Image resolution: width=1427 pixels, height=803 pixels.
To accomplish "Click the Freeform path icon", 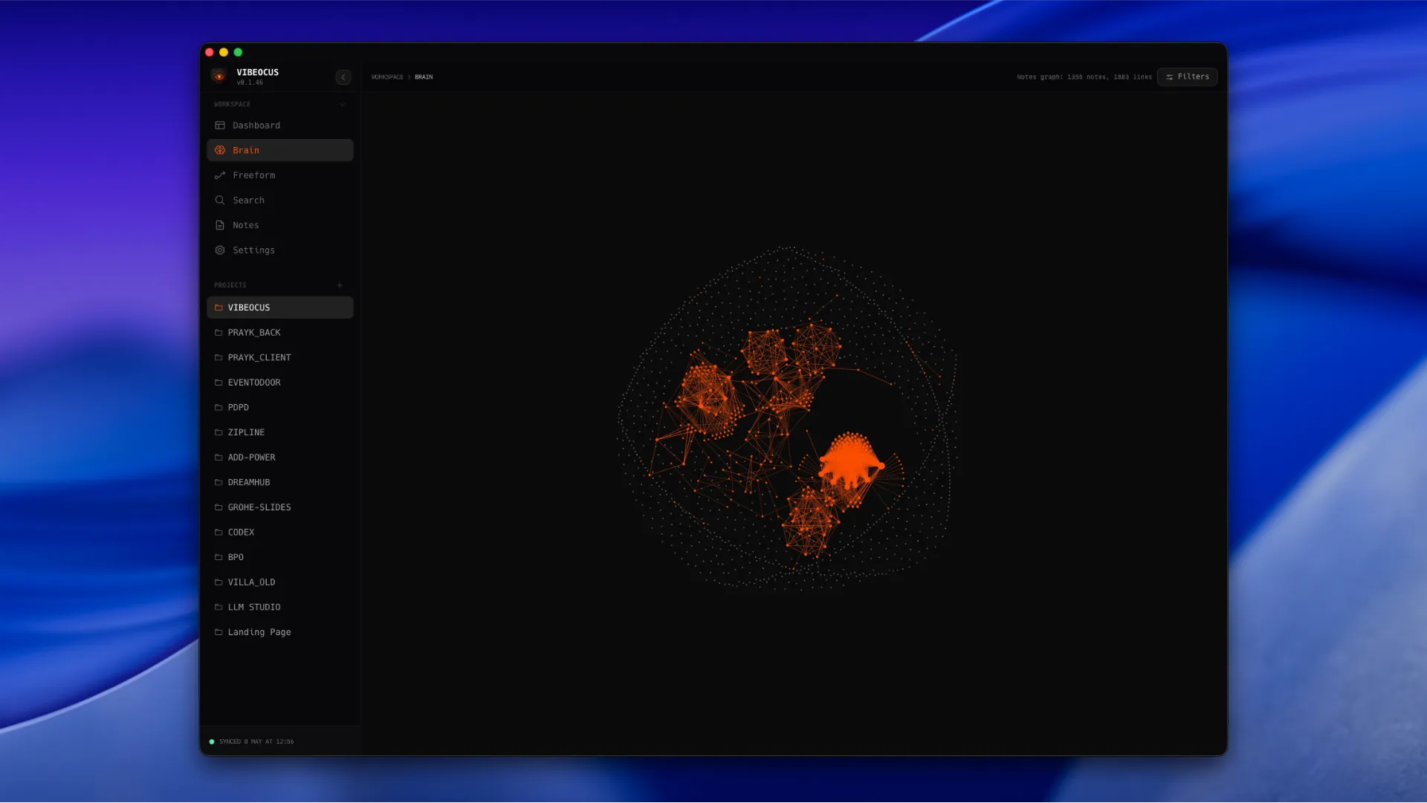I will coord(220,175).
